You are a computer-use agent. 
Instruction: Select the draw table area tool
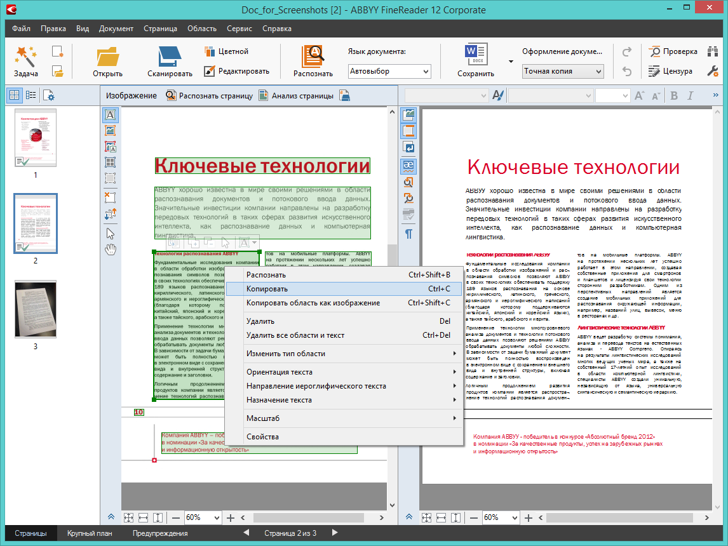coord(110,163)
